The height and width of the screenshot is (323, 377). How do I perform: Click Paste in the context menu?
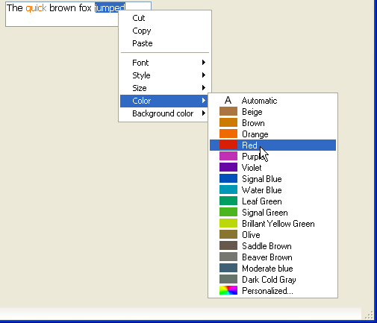pos(165,43)
